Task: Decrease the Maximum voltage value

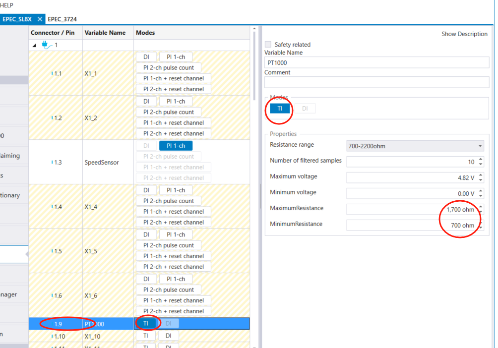Action: [x=481, y=180]
